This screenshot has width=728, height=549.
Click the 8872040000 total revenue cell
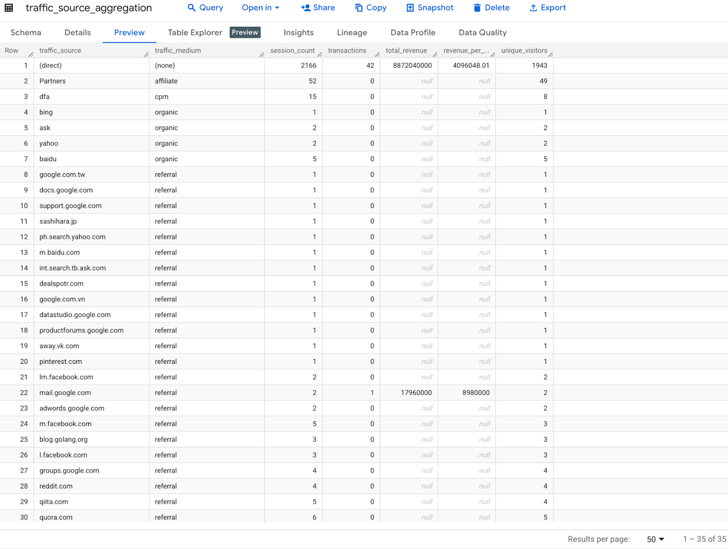point(412,65)
